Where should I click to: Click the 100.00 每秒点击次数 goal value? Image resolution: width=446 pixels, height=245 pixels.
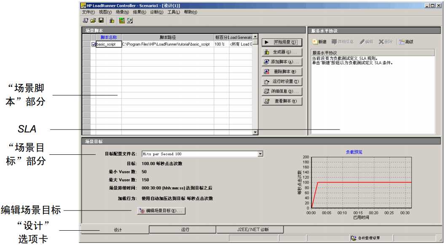(x=162, y=164)
